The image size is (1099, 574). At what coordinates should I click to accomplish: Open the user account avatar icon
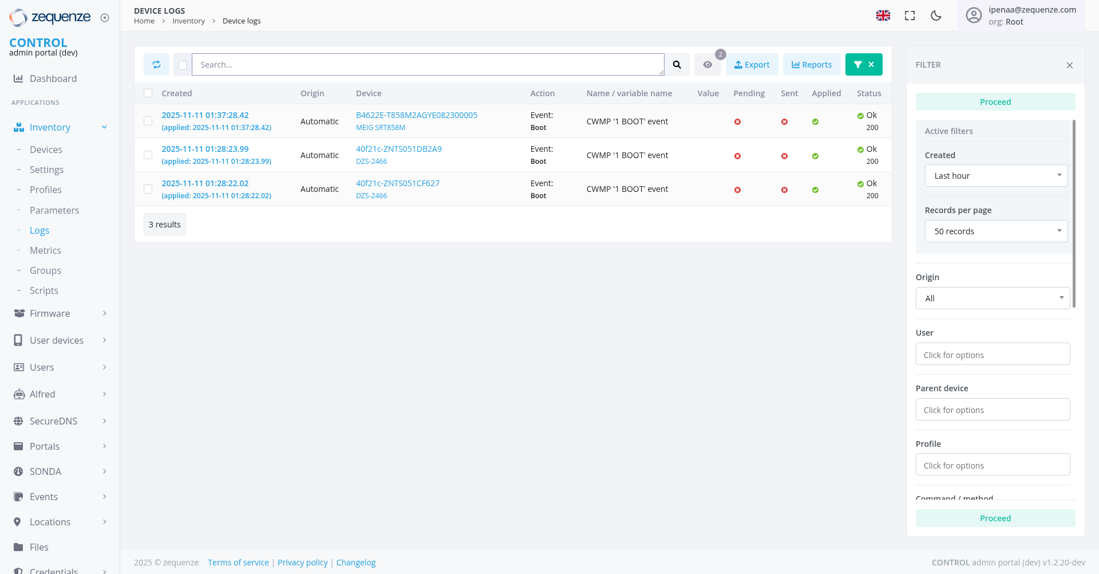[x=974, y=15]
